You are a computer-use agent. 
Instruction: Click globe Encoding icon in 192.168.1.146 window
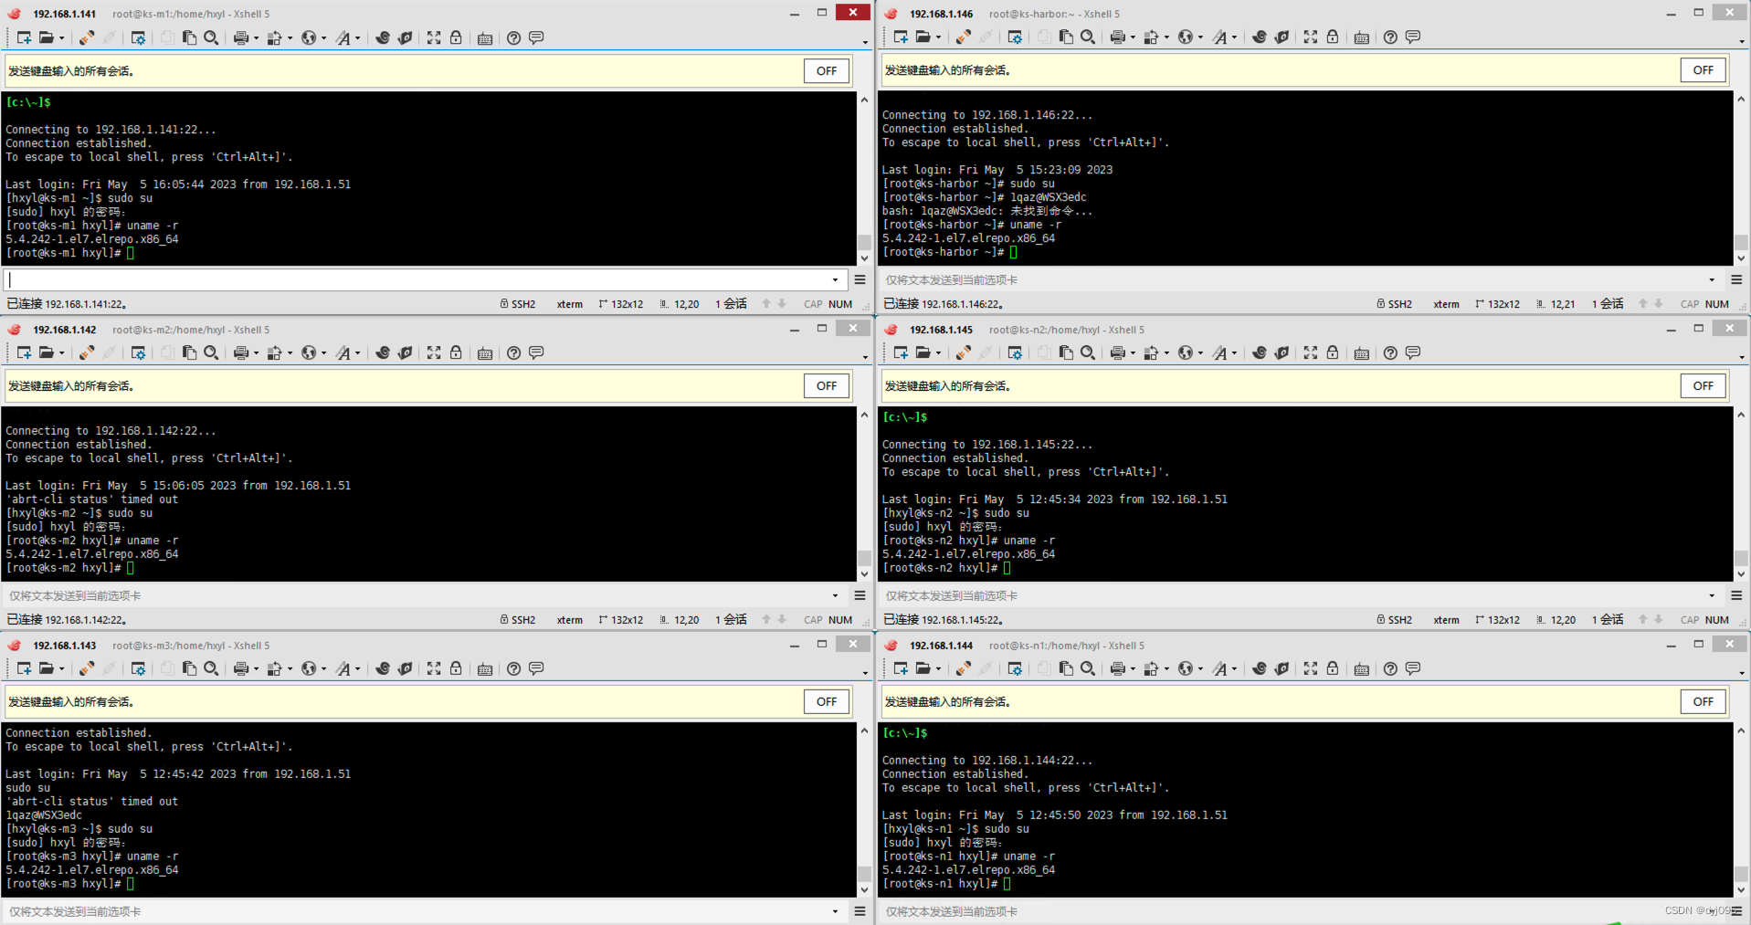coord(1185,37)
